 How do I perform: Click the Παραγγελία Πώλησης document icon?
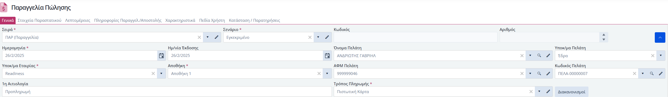tap(4, 7)
